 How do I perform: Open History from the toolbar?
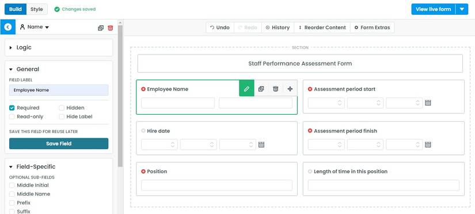pos(278,28)
